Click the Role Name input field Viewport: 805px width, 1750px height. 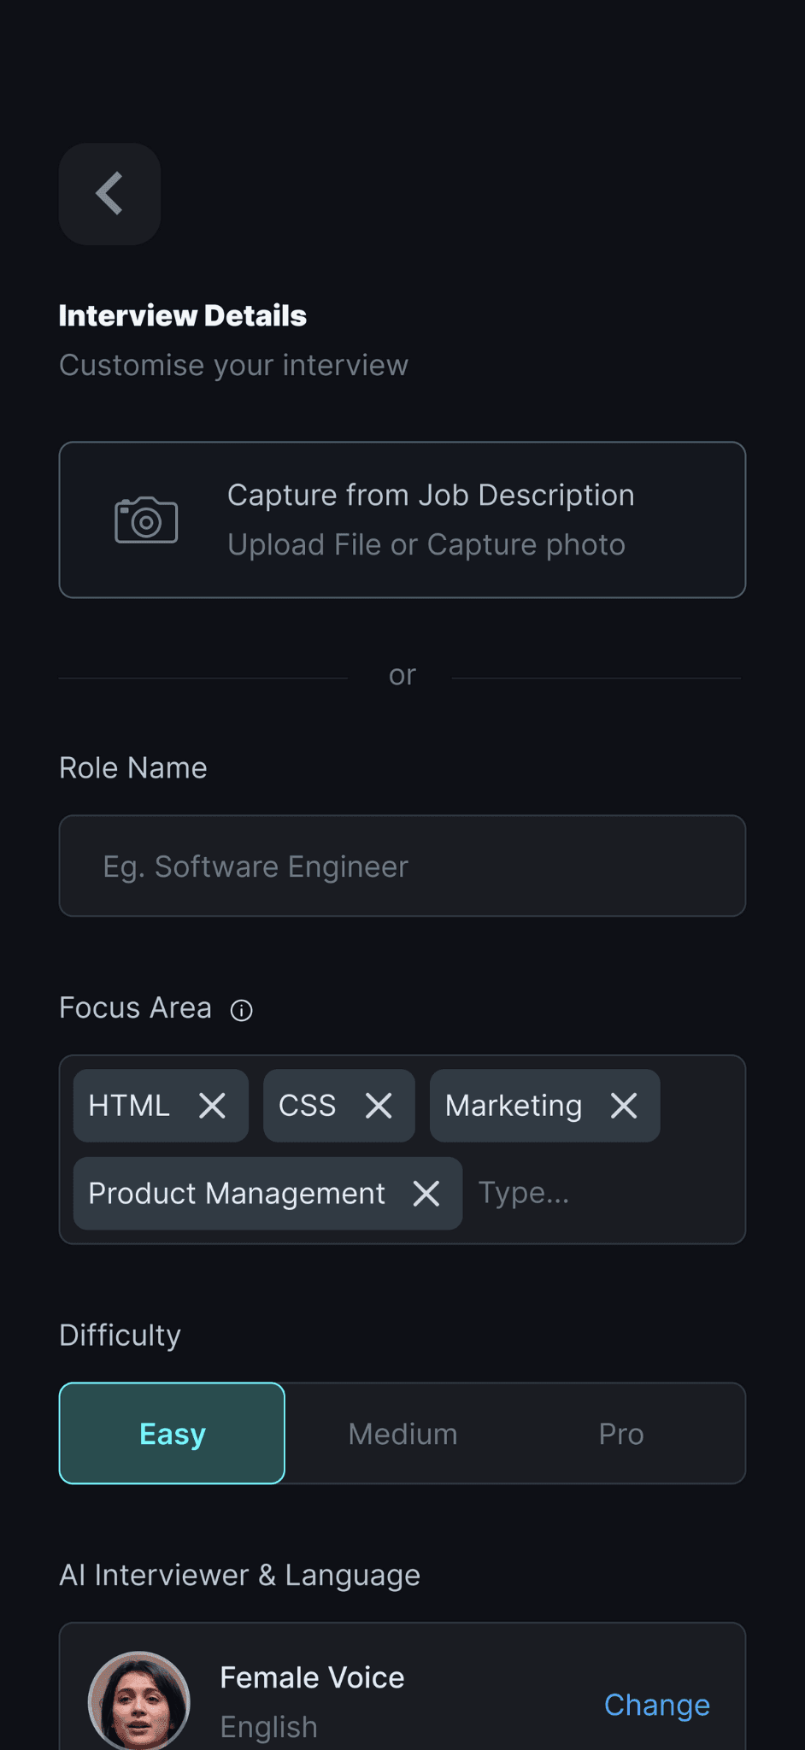pos(402,866)
